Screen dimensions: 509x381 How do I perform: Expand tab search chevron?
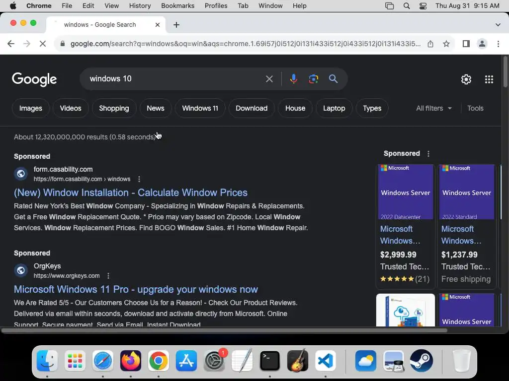(498, 25)
